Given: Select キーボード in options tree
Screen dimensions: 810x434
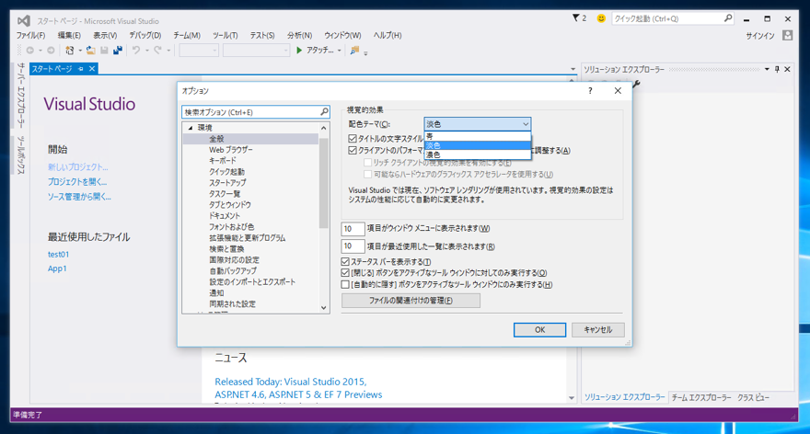Looking at the screenshot, I should [223, 161].
